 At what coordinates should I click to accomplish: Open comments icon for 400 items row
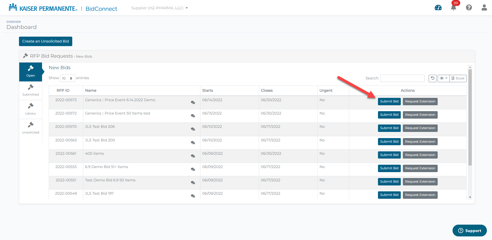(193, 156)
